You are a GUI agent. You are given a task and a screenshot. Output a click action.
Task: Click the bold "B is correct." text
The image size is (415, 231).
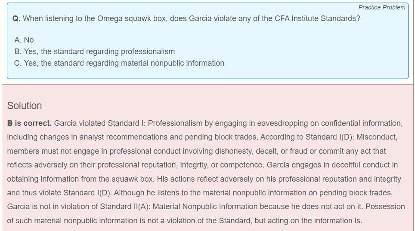tap(30, 123)
